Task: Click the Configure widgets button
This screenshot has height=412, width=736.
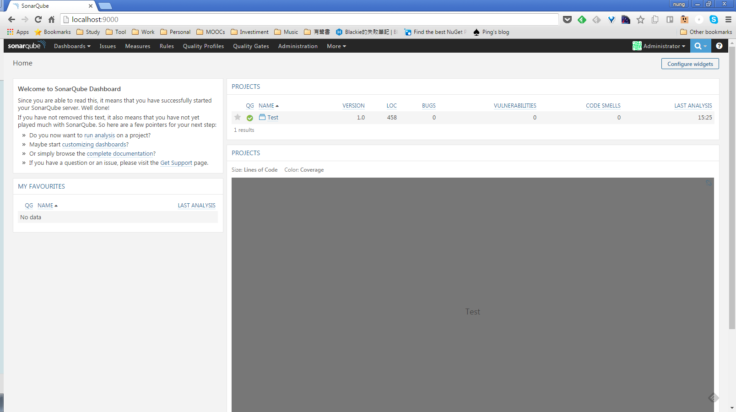Action: click(690, 64)
